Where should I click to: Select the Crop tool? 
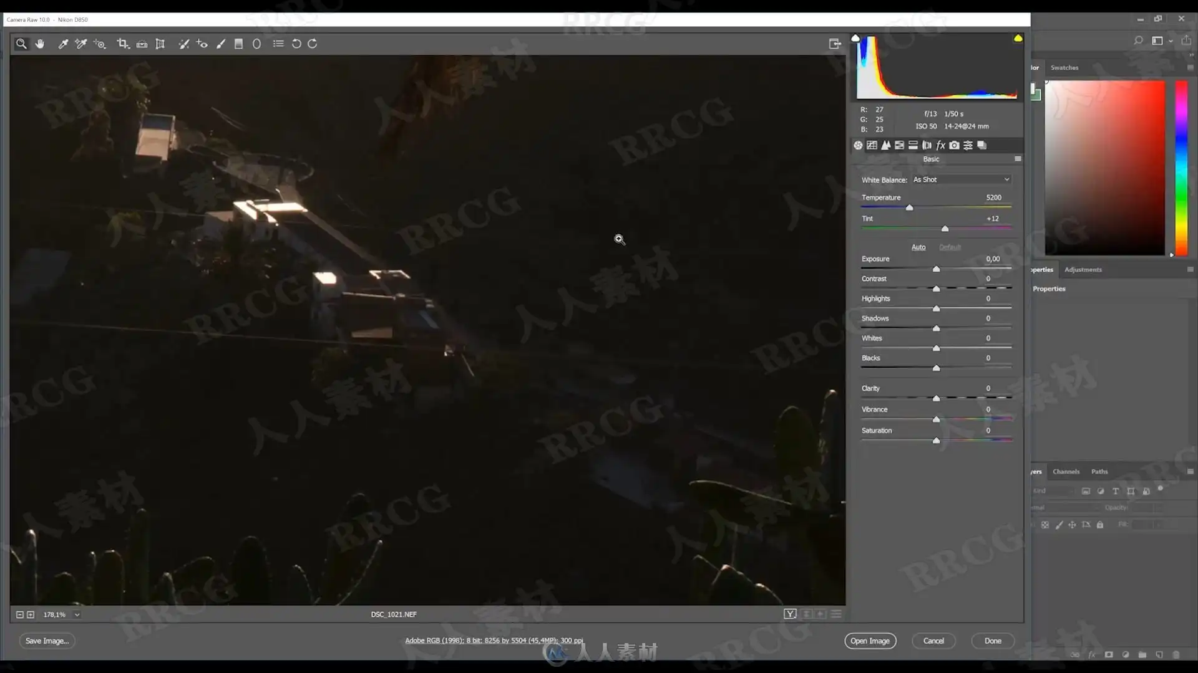pyautogui.click(x=122, y=44)
